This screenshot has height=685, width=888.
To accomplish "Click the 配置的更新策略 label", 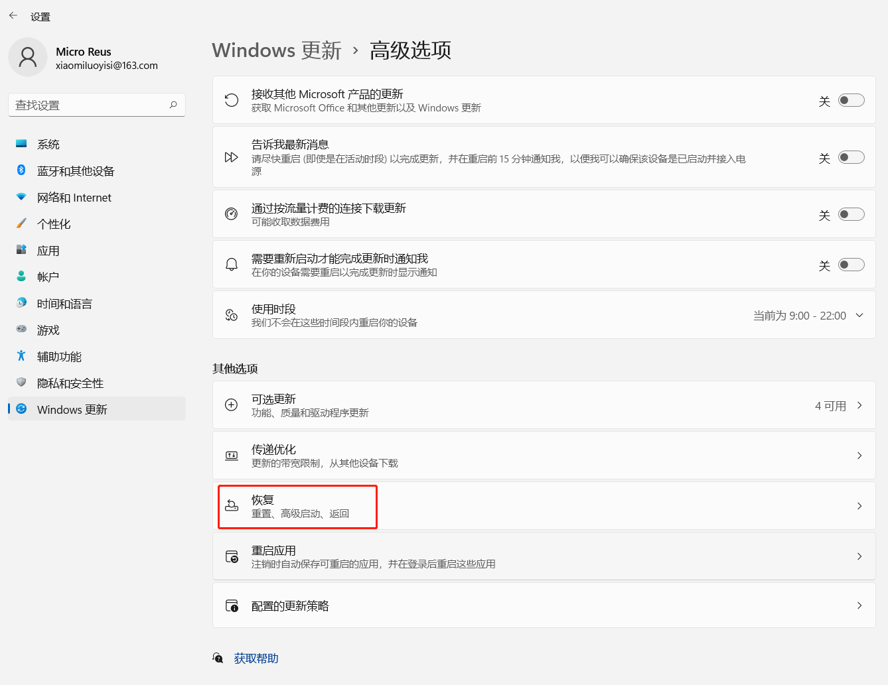I will pyautogui.click(x=290, y=605).
